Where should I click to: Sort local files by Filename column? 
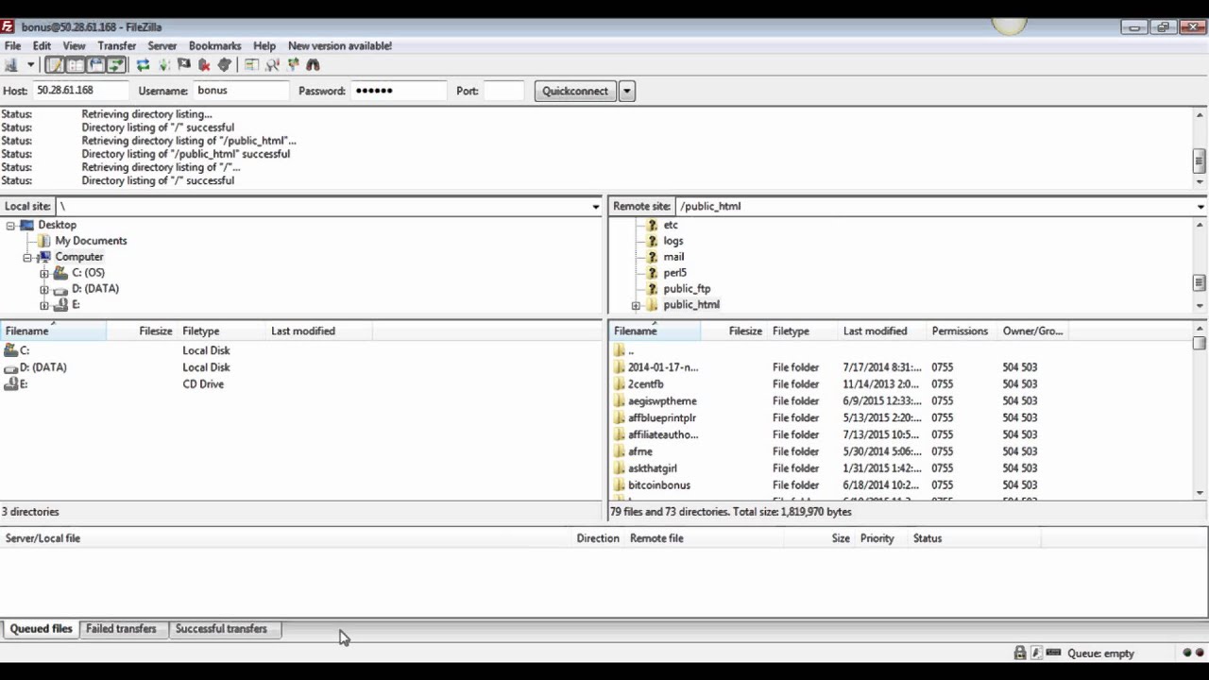(x=53, y=331)
